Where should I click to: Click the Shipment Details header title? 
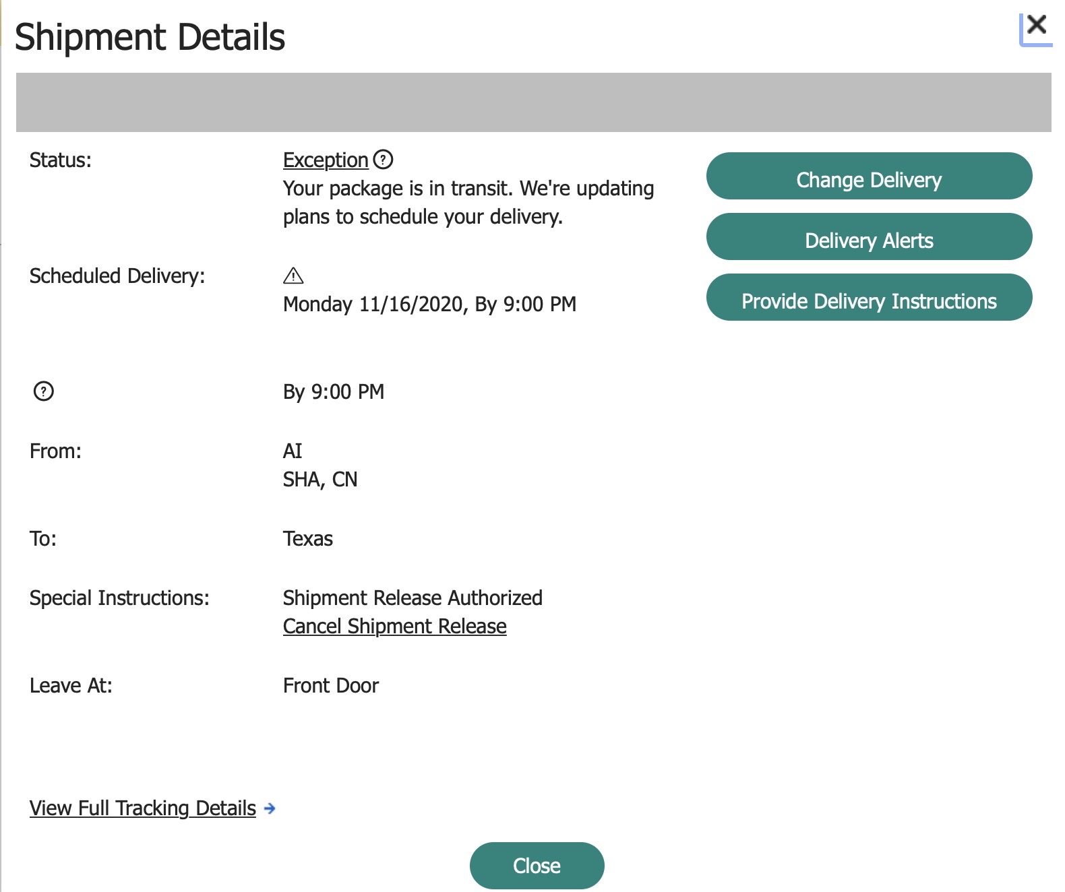coord(150,37)
